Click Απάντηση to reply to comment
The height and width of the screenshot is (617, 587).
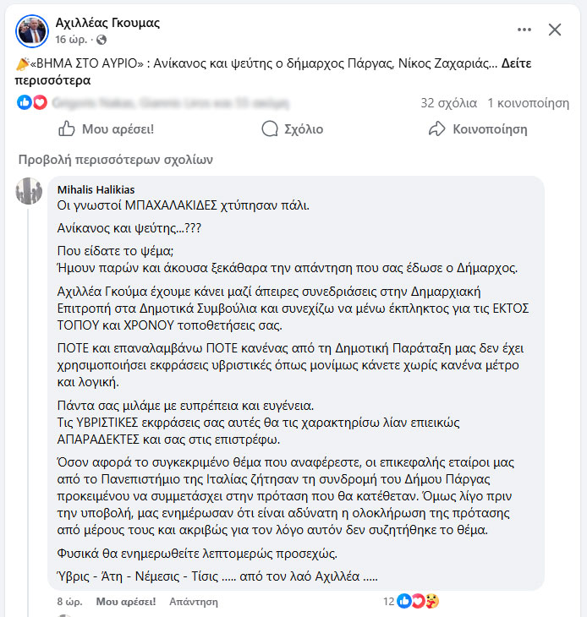click(194, 602)
